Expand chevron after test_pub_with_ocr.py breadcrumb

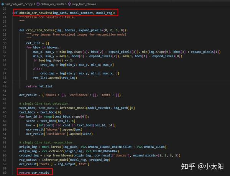[x=34, y=4]
